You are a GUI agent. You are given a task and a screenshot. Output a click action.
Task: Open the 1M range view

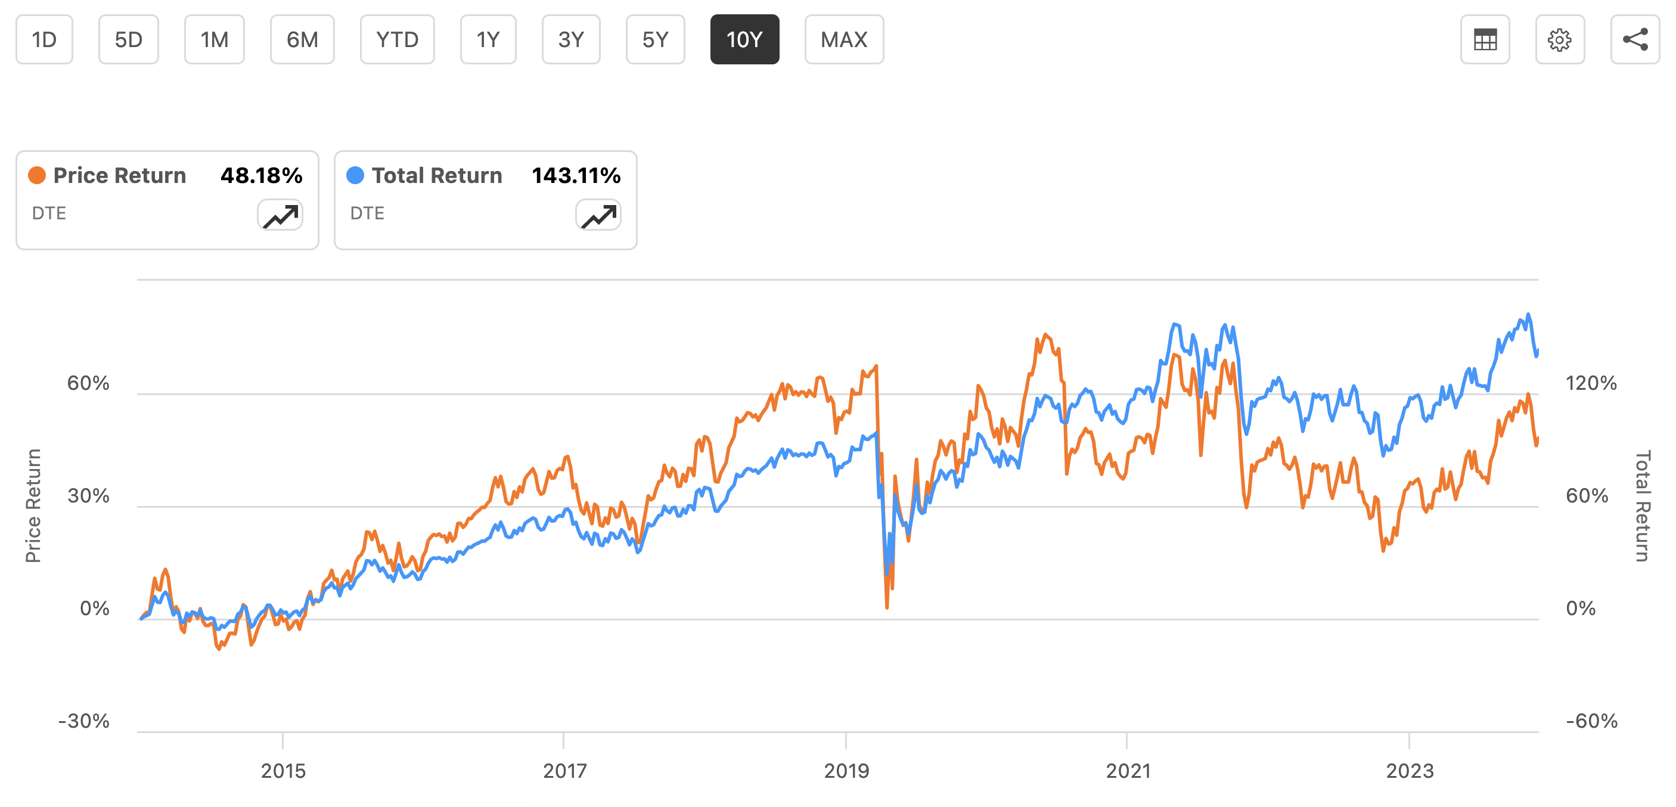pyautogui.click(x=215, y=40)
